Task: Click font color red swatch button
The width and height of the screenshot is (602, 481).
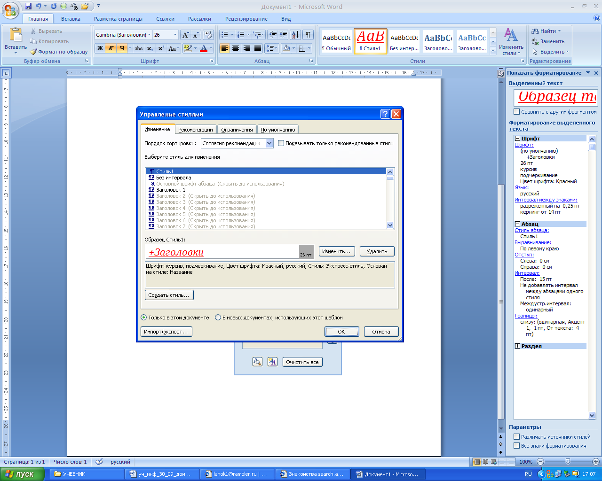Action: coord(203,48)
